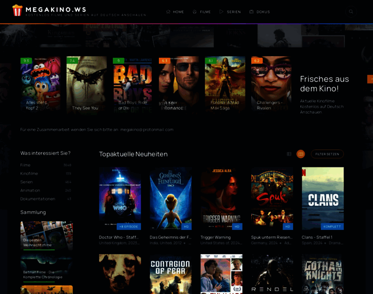Open the Filter Setzen options
Viewport: 373px width, 294px height.
(327, 154)
